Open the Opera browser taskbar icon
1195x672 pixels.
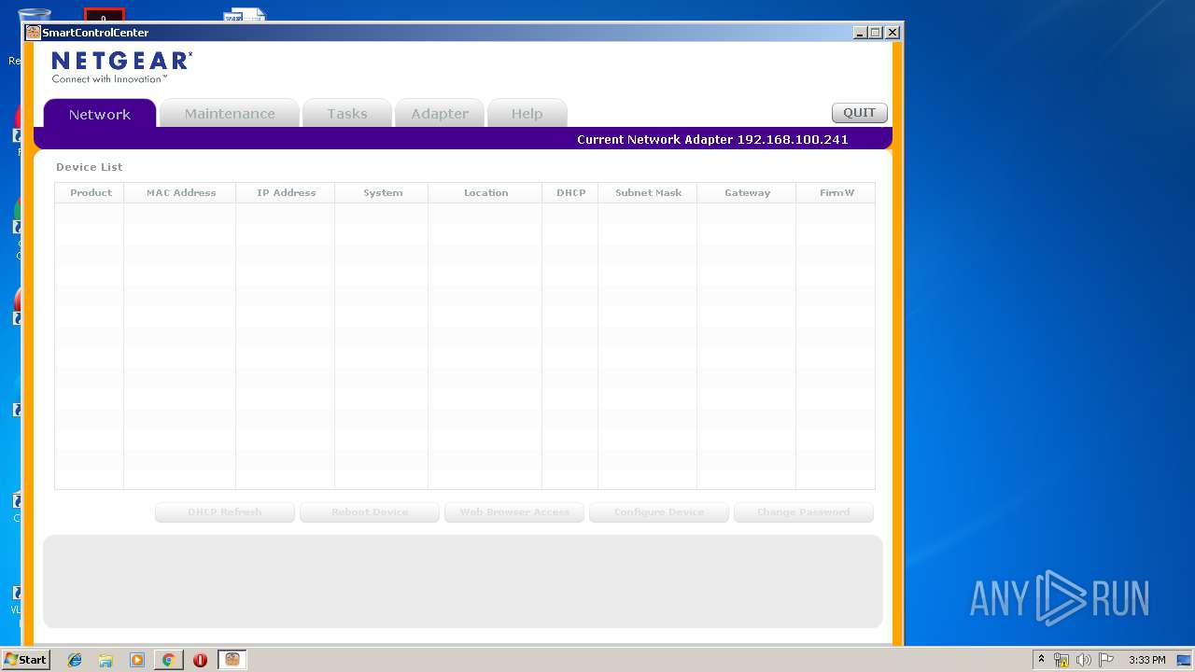[x=200, y=660]
